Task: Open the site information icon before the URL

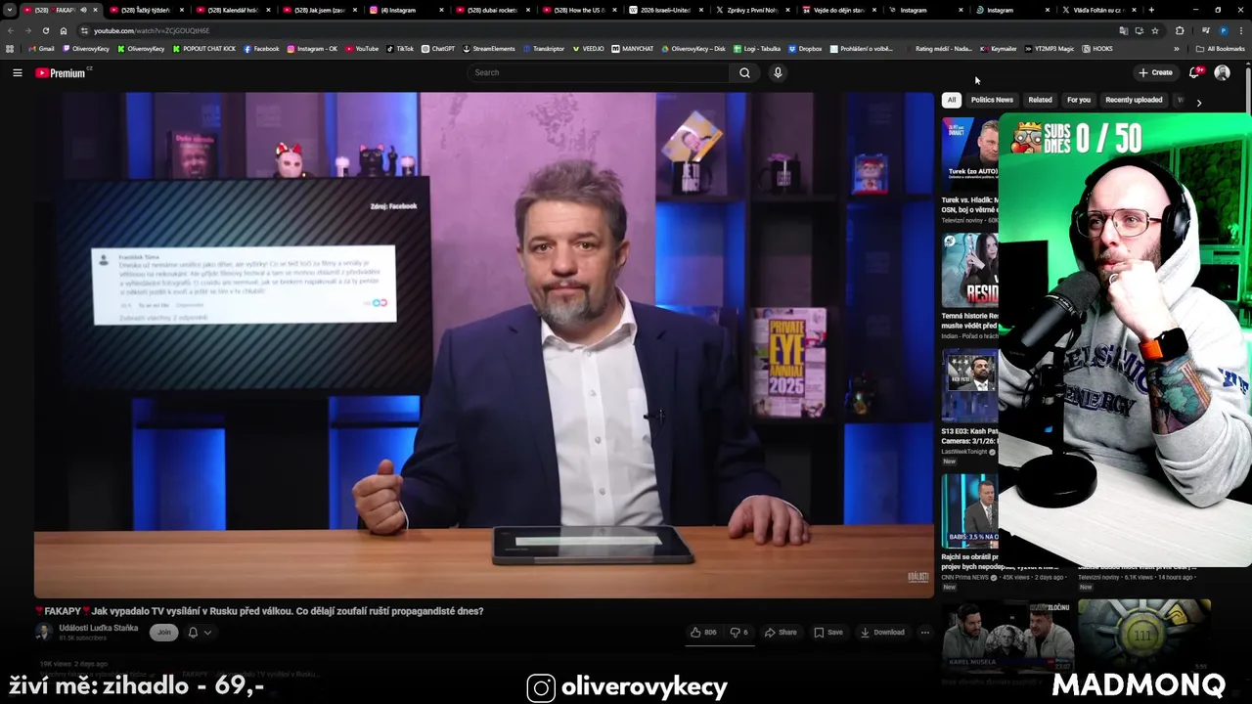Action: [85, 30]
